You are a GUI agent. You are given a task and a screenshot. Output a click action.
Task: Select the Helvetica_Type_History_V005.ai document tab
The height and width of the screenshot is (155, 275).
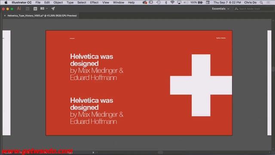click(x=42, y=15)
